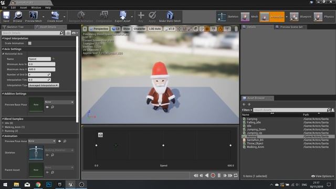Click the record animation button

coord(213,175)
